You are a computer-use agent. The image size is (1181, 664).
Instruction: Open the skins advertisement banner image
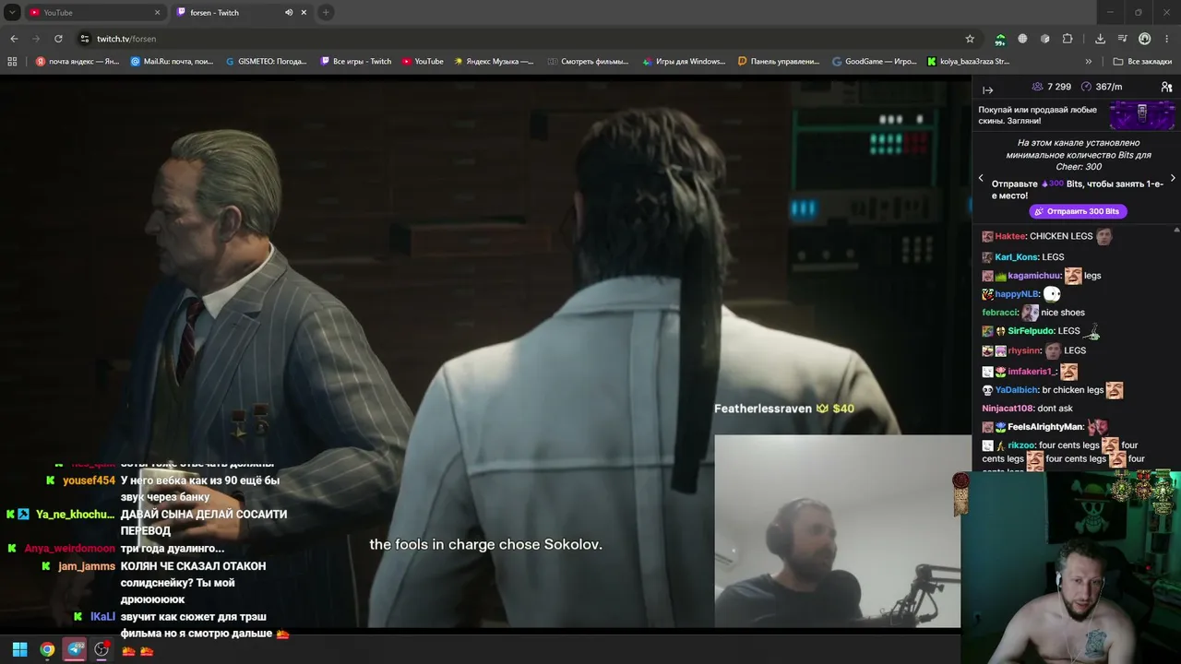[x=1142, y=114]
